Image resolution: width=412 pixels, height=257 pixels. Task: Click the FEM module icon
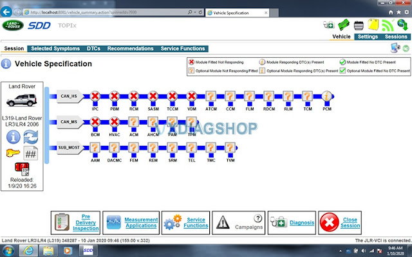pos(134,148)
